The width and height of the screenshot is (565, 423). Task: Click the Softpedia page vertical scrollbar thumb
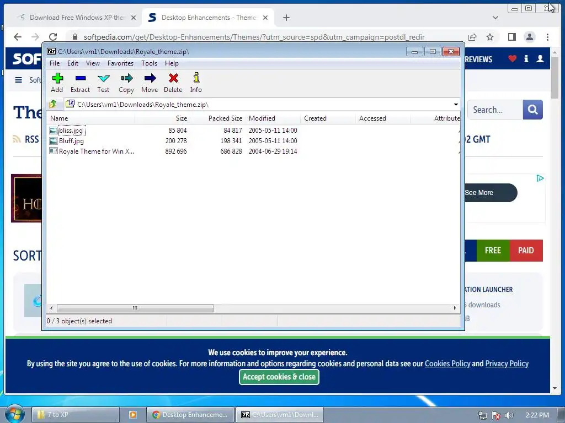(555, 77)
